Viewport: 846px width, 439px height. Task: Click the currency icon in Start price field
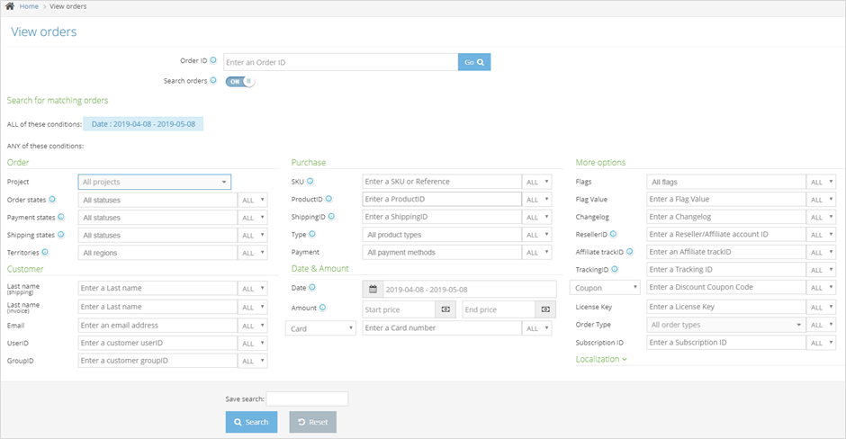pos(445,309)
